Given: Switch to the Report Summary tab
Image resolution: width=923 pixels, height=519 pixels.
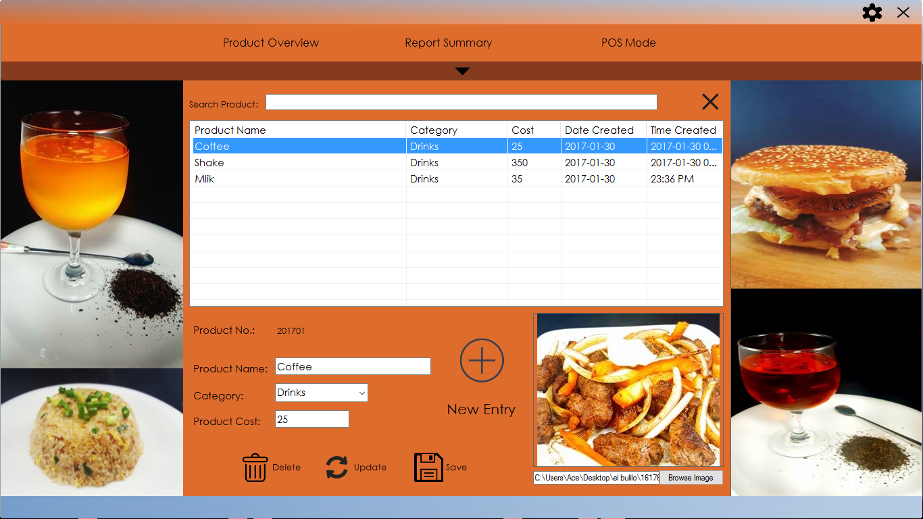Looking at the screenshot, I should (448, 43).
